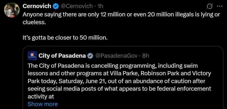
Task: Click the word 'clueless.' in the post
Action: pyautogui.click(x=34, y=23)
